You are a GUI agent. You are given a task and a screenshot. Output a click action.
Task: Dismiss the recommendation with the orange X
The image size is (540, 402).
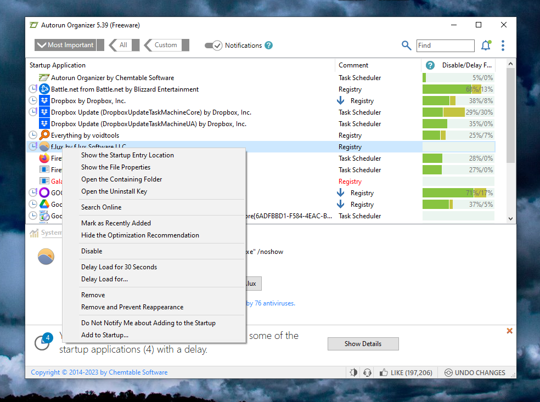click(x=510, y=331)
